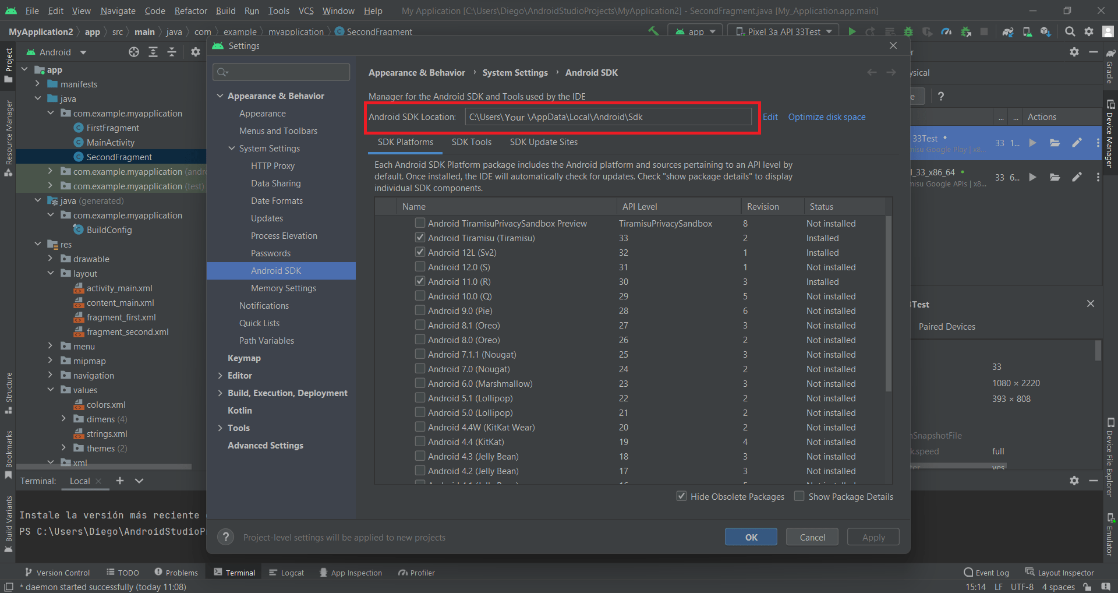This screenshot has height=593, width=1118.
Task: Open the Android project view dropdown
Action: 56,52
